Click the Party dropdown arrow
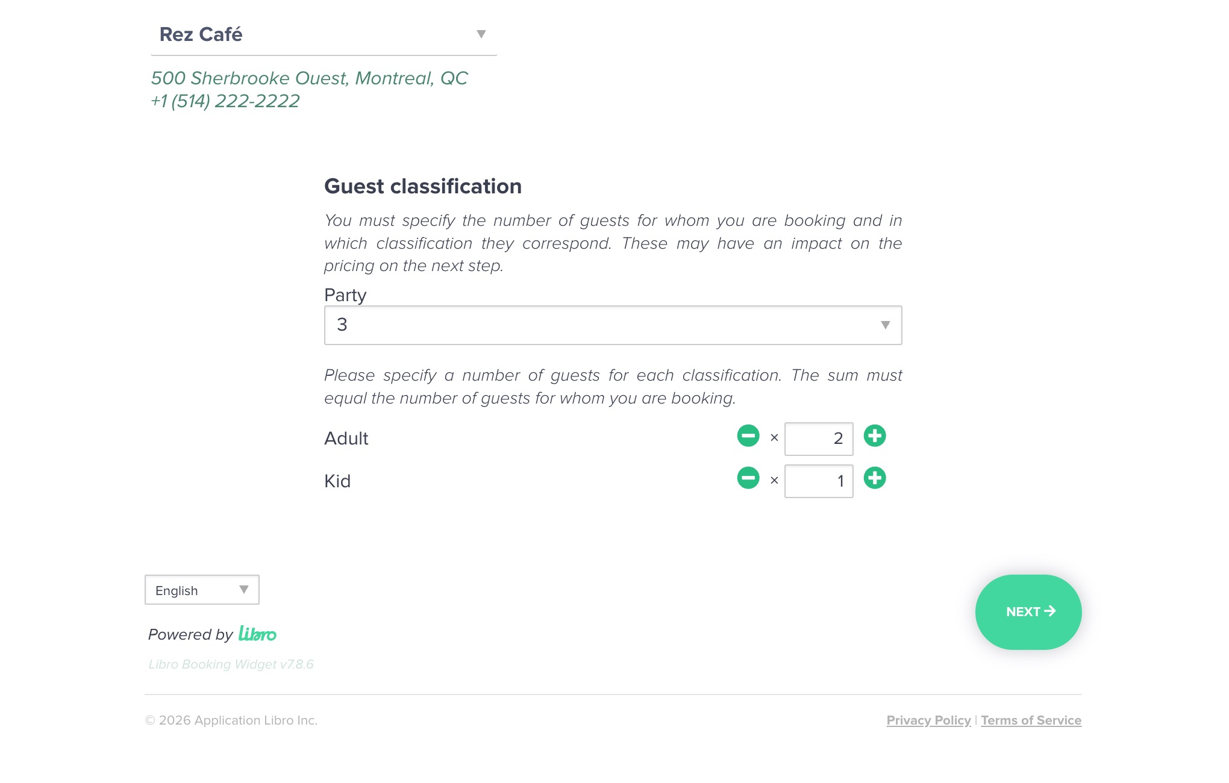Viewport: 1229px width, 783px height. pos(885,325)
